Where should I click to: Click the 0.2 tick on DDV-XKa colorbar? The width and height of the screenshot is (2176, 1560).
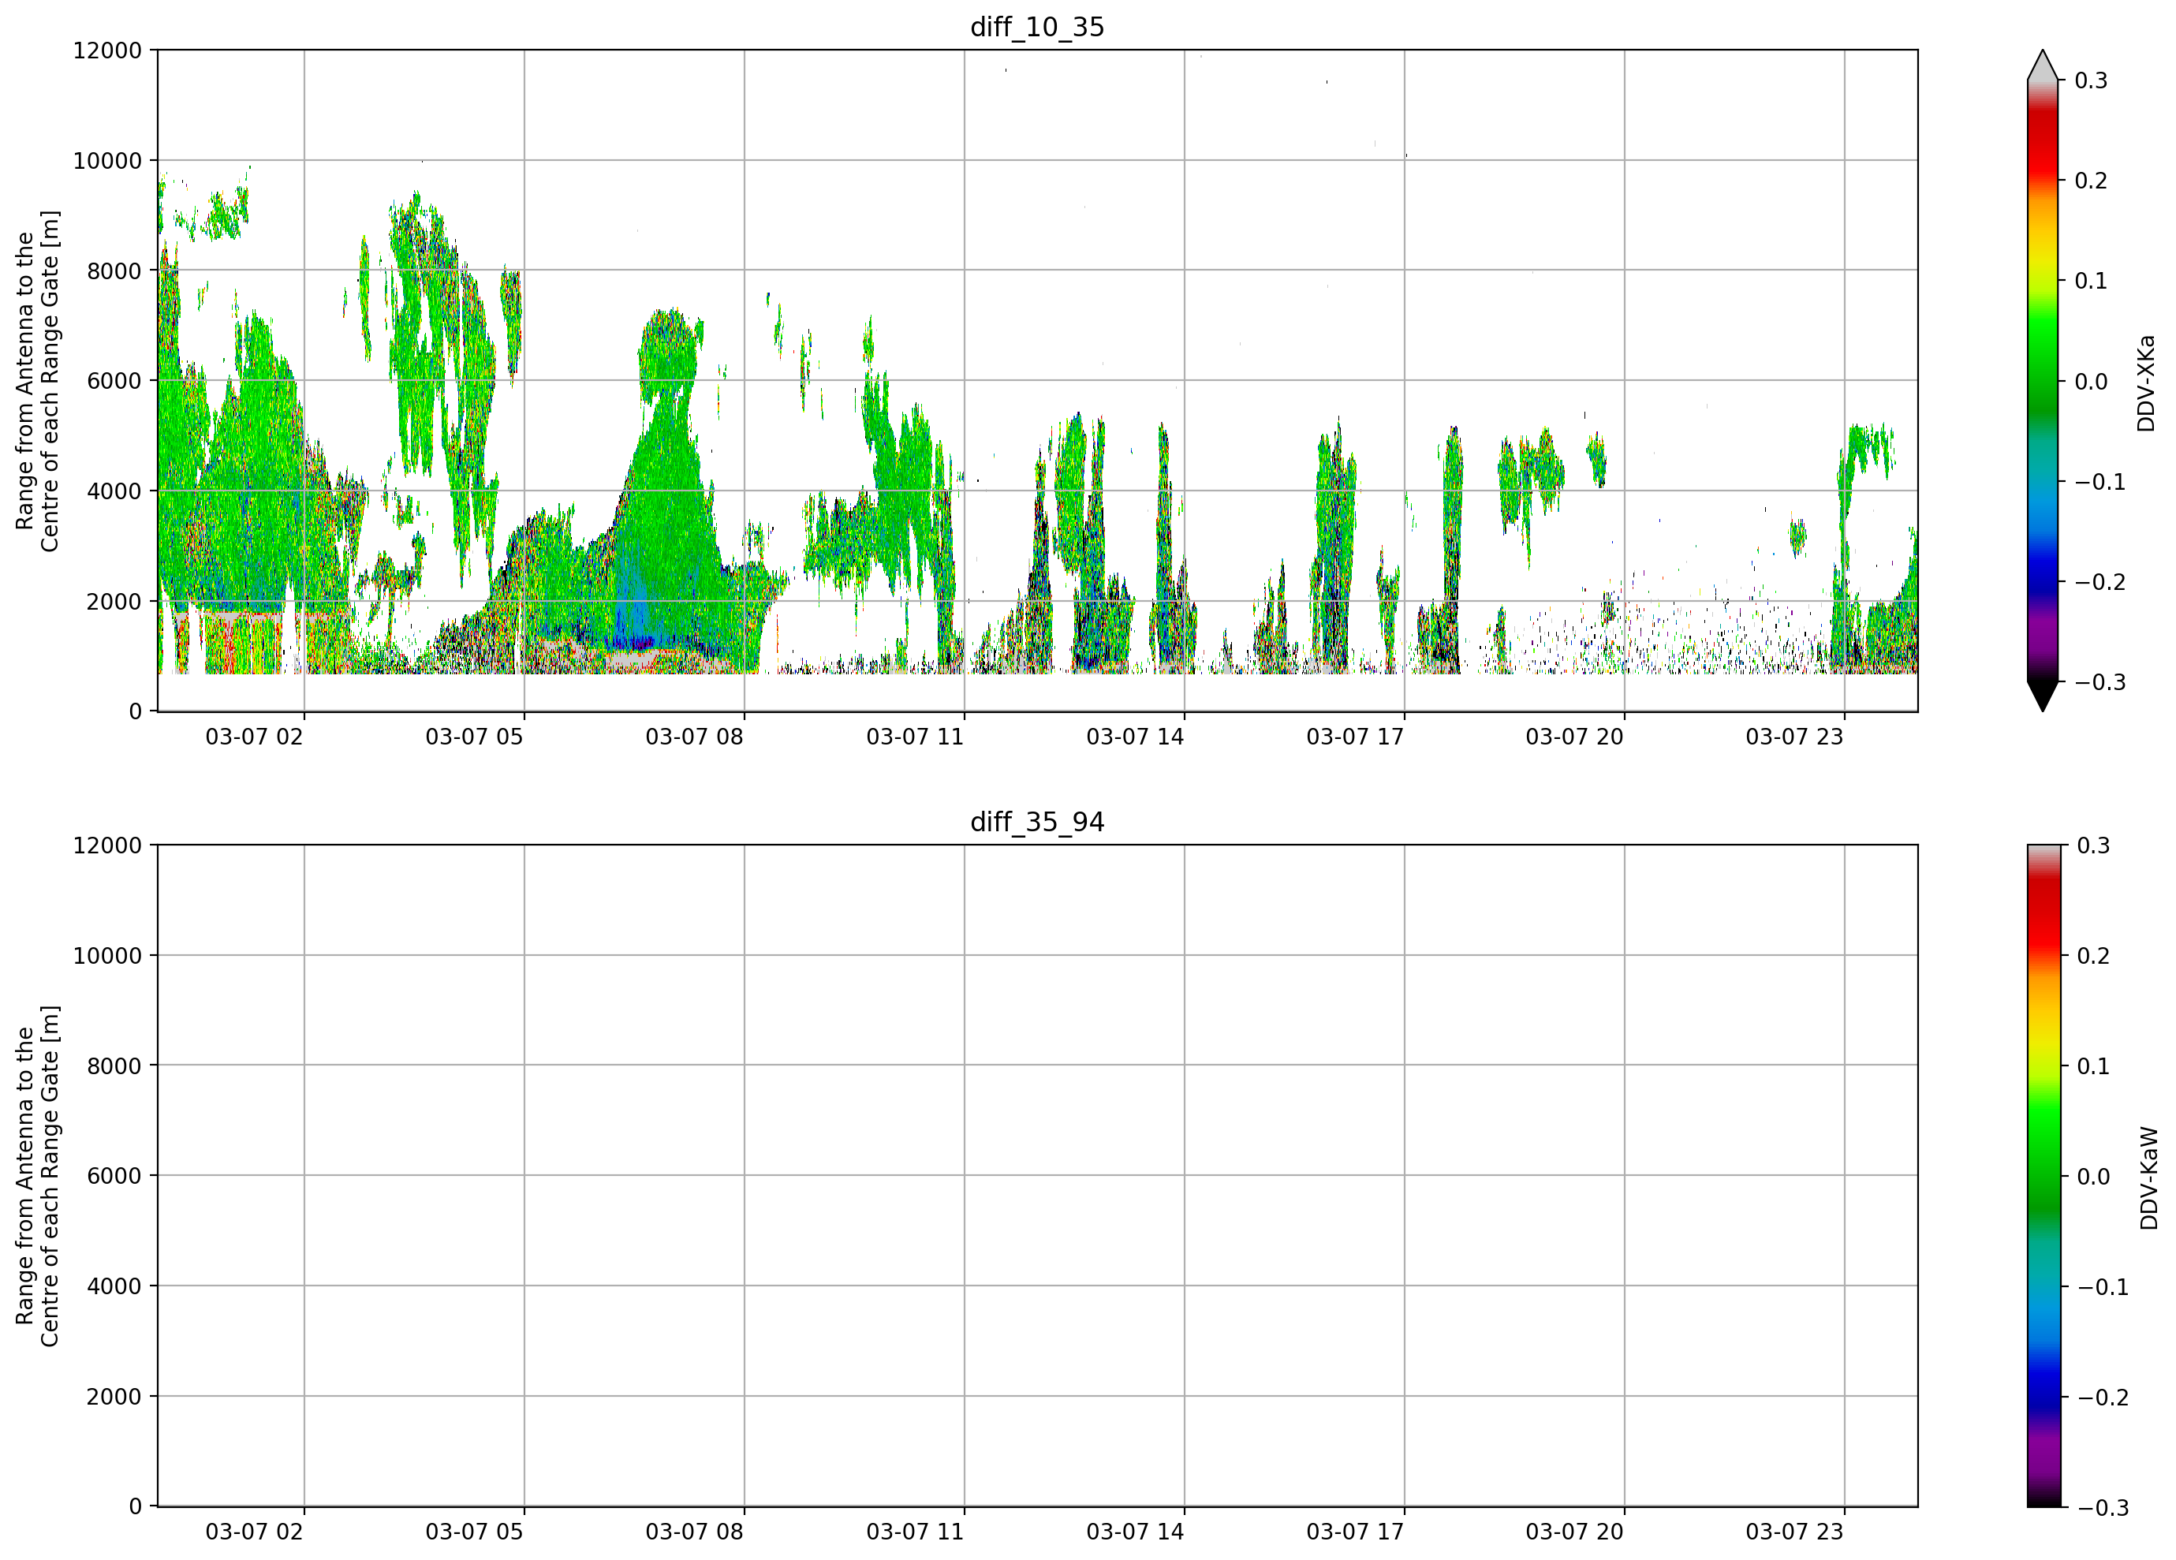coord(2092,181)
